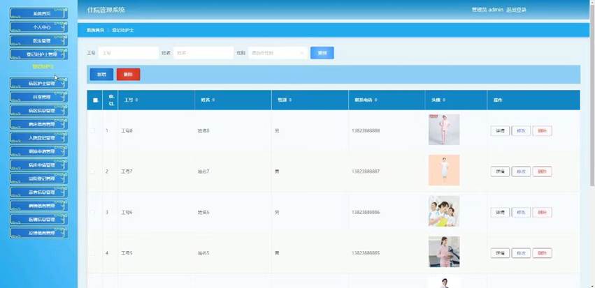Click 删除 for row 工号8
This screenshot has width=595, height=288.
click(x=543, y=131)
